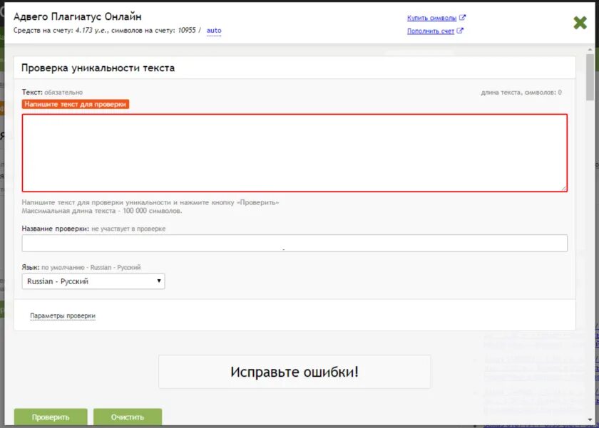
Task: Expand the Параметры проверки section
Action: click(x=63, y=316)
